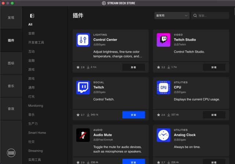
Task: Click the LIGHTING category label on Control Center
Action: pyautogui.click(x=100, y=35)
